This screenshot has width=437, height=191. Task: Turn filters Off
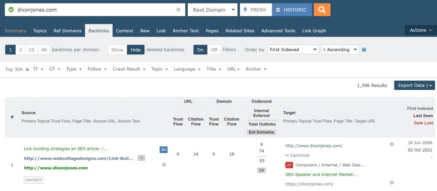point(214,50)
